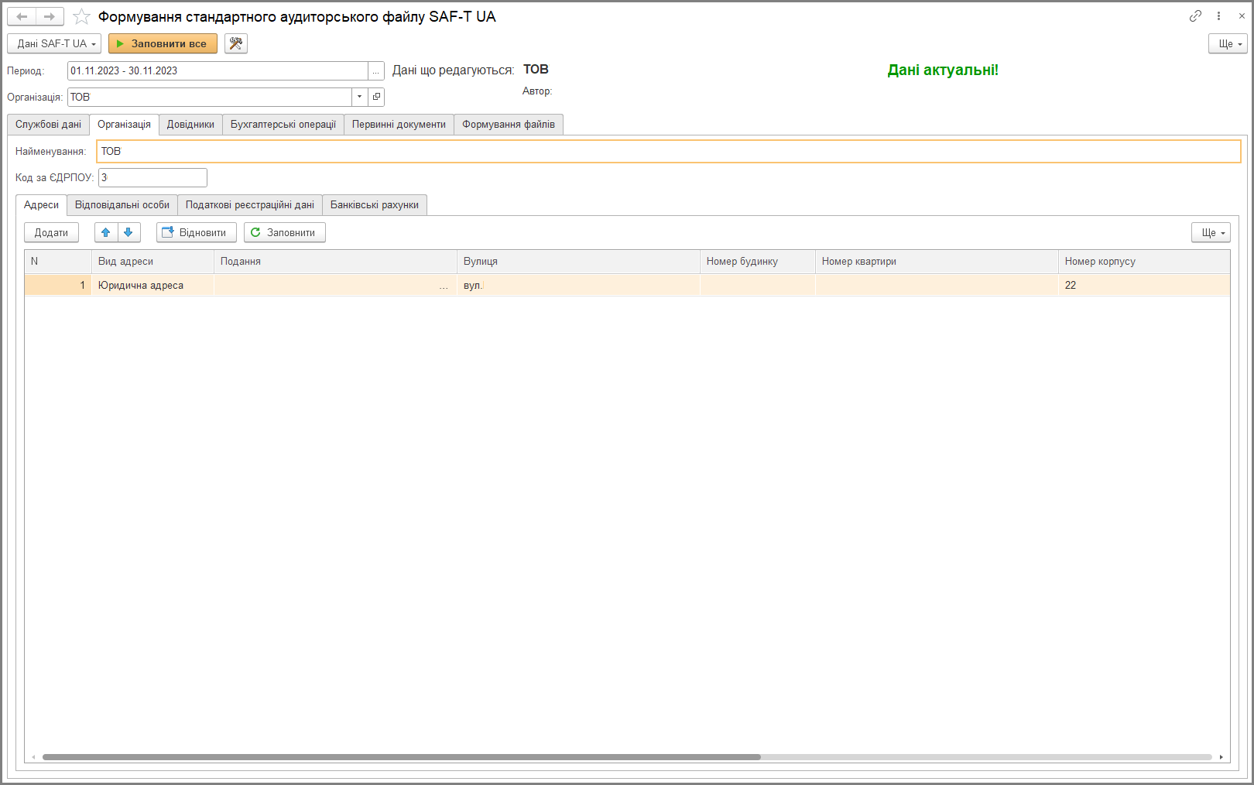Image resolution: width=1254 pixels, height=785 pixels.
Task: Click Додати to add an address
Action: (51, 232)
